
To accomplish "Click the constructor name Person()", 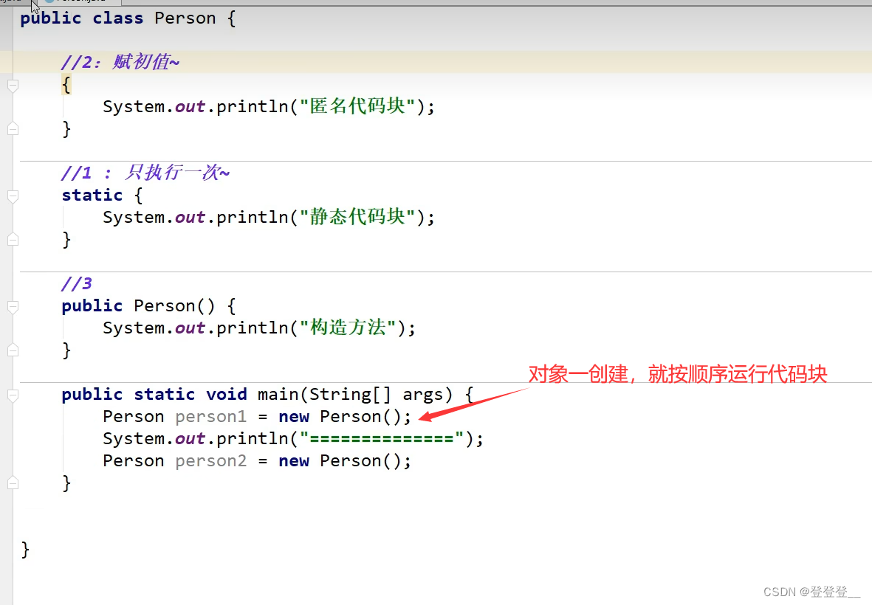I will tap(174, 306).
